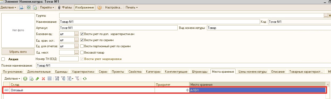
Task: Add new storage place with green plus
Action: [25, 79]
